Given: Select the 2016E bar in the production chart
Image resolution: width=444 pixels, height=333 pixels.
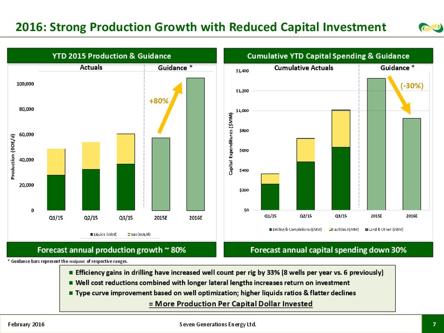Looking at the screenshot, I should point(195,144).
